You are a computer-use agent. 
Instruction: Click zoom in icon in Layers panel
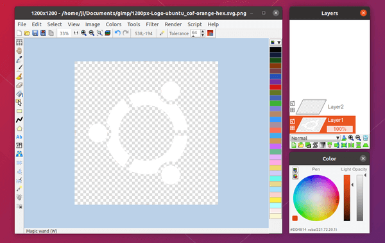click(351, 138)
